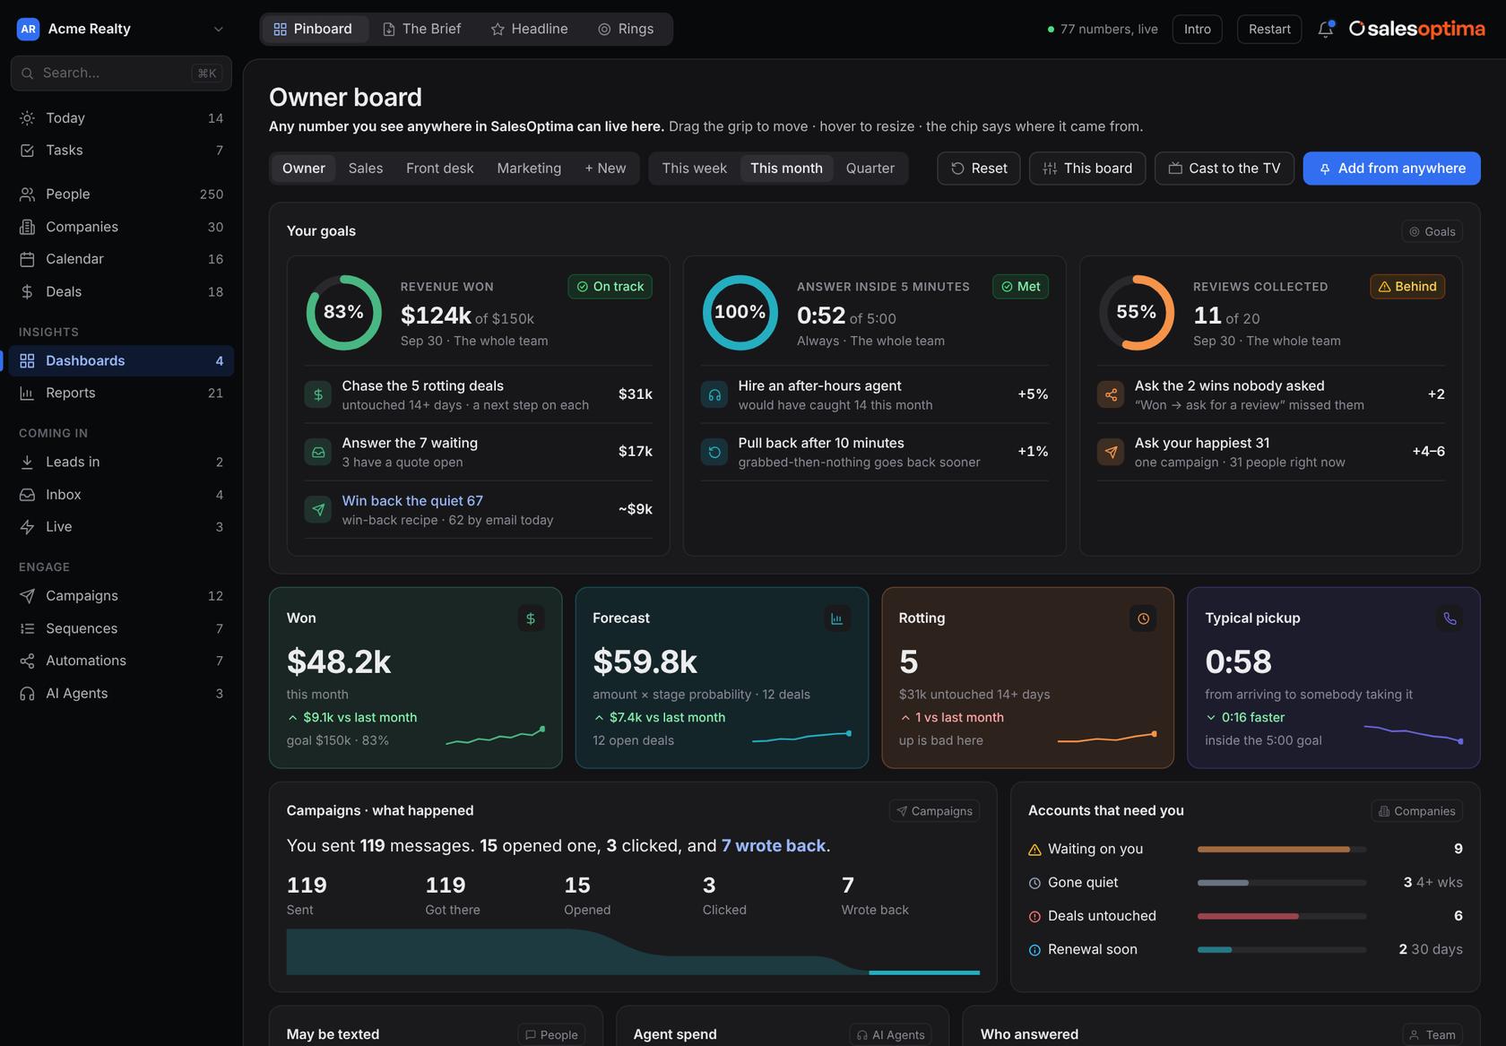Image resolution: width=1506 pixels, height=1046 pixels.
Task: Click the chart icon on Forecast card
Action: [x=836, y=618]
